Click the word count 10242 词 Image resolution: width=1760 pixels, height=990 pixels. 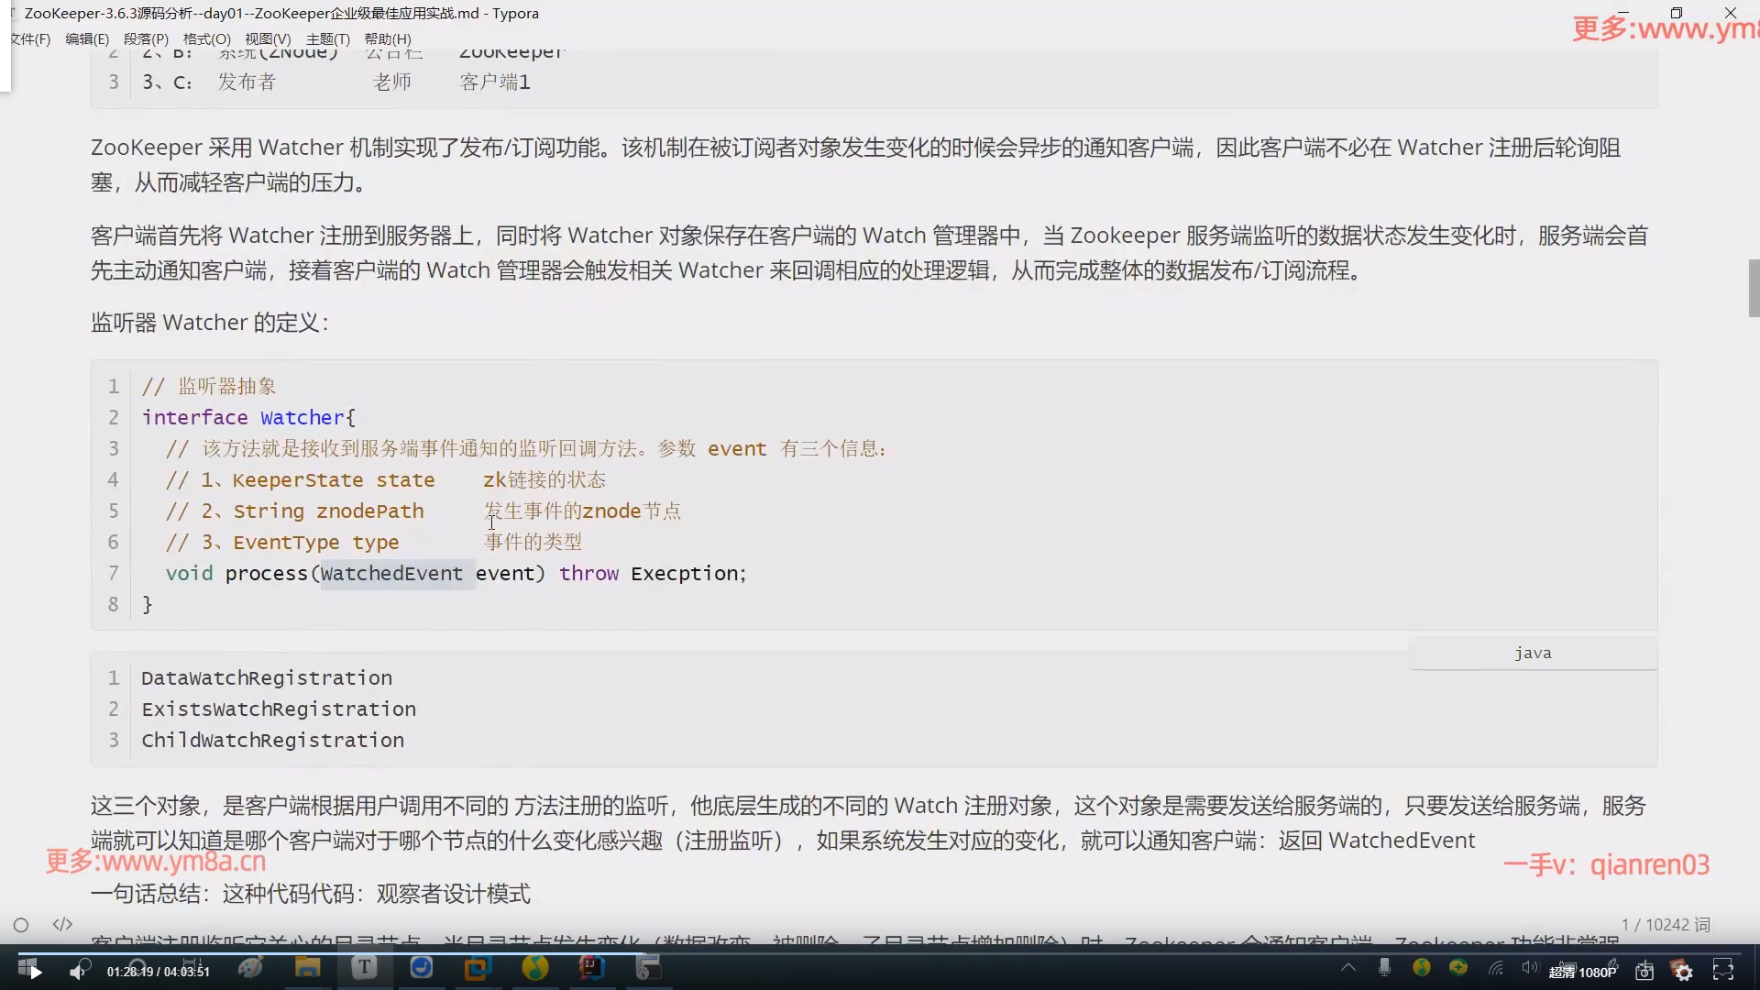pyautogui.click(x=1666, y=925)
